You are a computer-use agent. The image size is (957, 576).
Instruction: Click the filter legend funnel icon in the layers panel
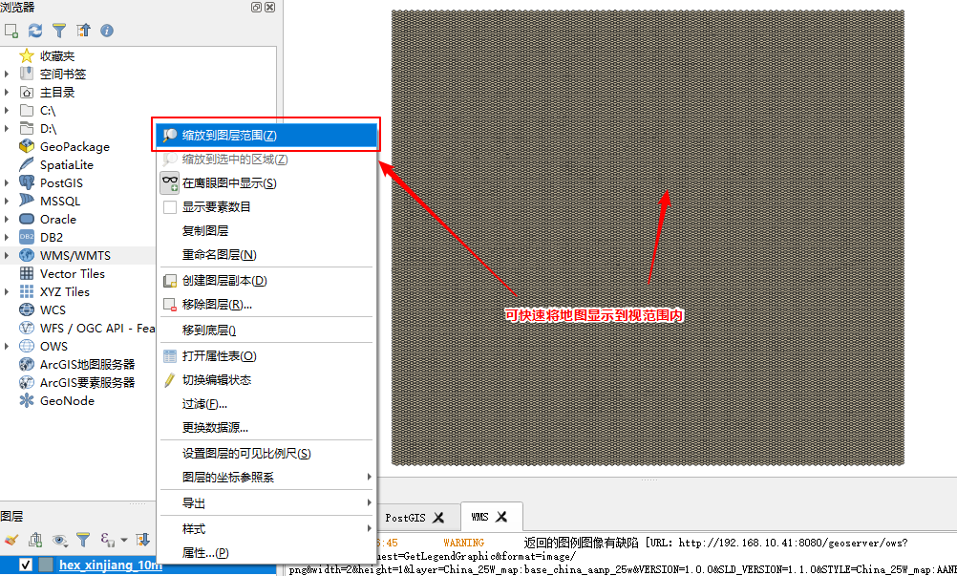[x=83, y=540]
